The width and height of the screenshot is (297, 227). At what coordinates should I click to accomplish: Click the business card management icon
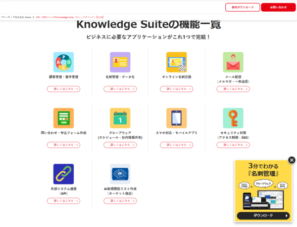pyautogui.click(x=120, y=62)
